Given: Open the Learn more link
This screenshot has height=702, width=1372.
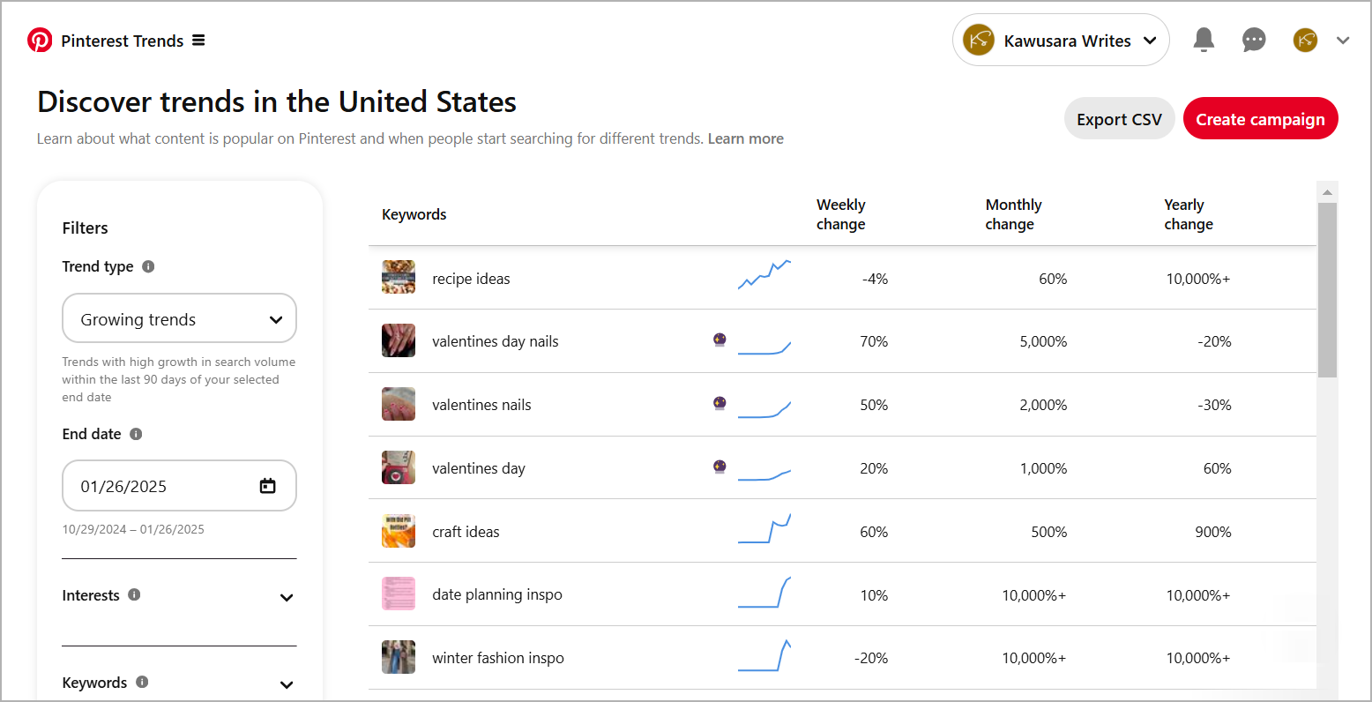Looking at the screenshot, I should point(745,138).
